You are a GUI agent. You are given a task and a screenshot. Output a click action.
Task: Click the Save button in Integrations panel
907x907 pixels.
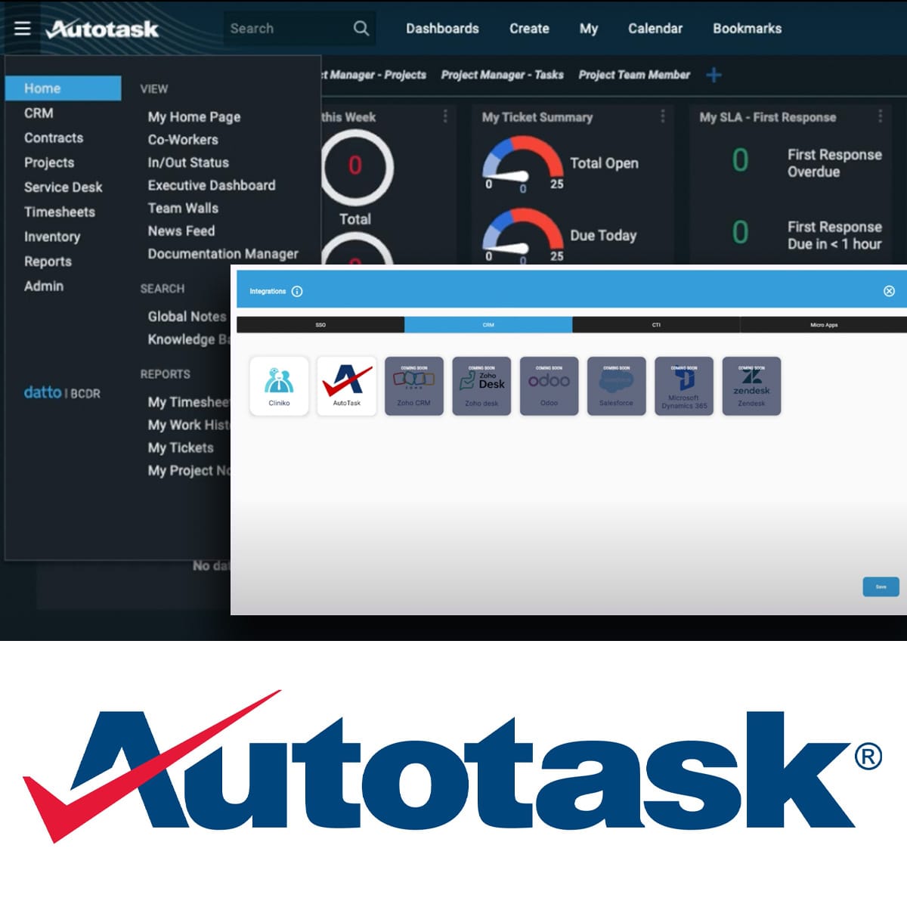point(880,587)
